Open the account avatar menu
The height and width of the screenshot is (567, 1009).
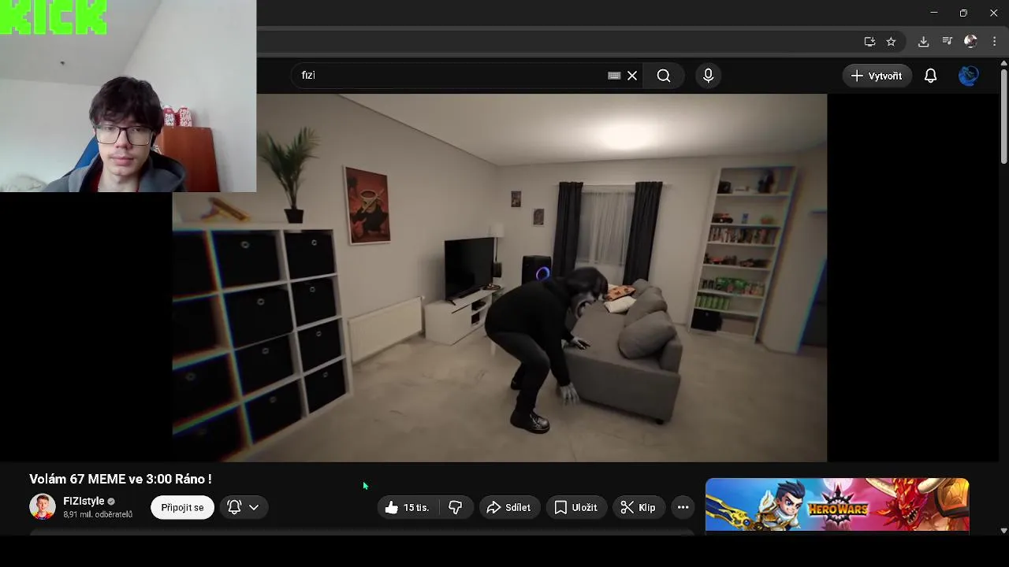tap(969, 76)
